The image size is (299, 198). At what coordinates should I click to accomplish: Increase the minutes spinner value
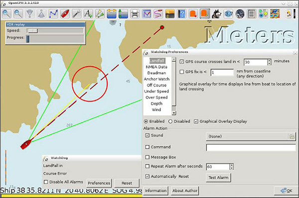[x=269, y=61]
